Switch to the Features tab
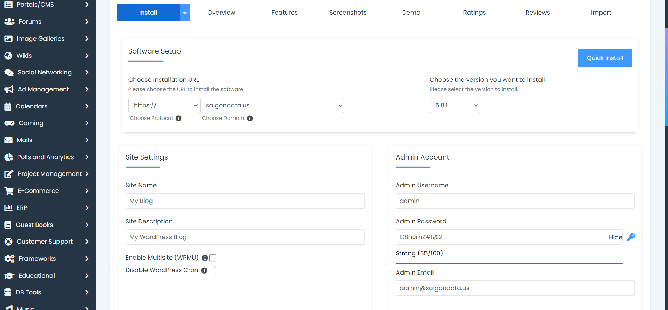668x310 pixels. (285, 13)
